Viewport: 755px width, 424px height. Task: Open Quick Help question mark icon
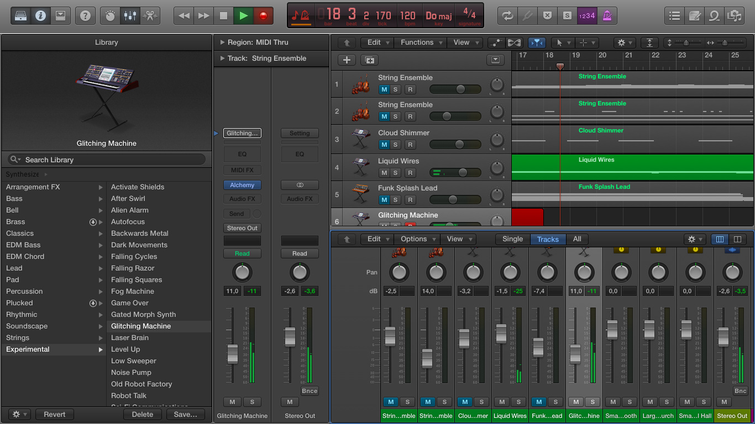85,15
